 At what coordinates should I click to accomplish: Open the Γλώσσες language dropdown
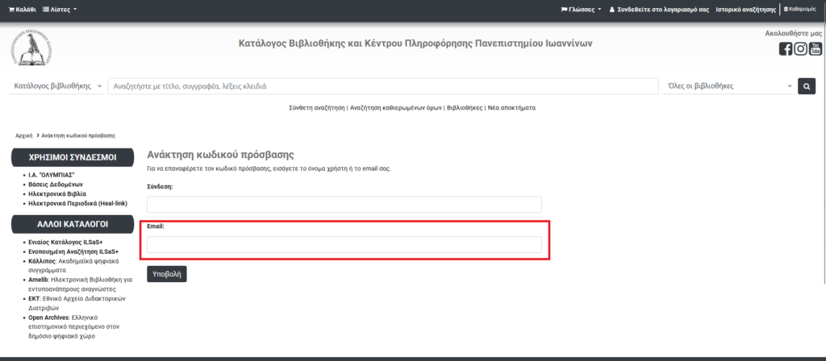click(581, 10)
